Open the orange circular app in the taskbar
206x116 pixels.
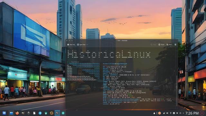51,113
